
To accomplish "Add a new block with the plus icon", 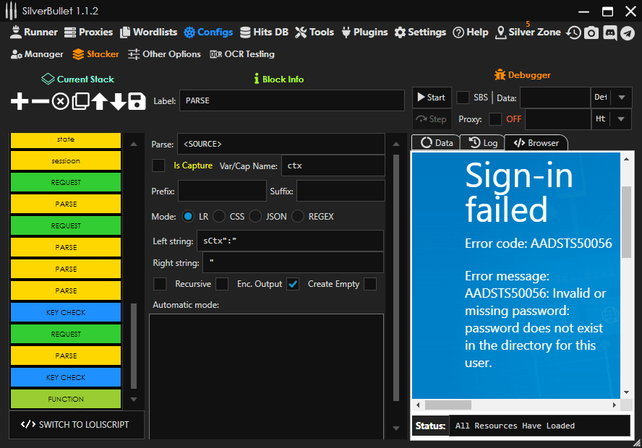I will [20, 101].
